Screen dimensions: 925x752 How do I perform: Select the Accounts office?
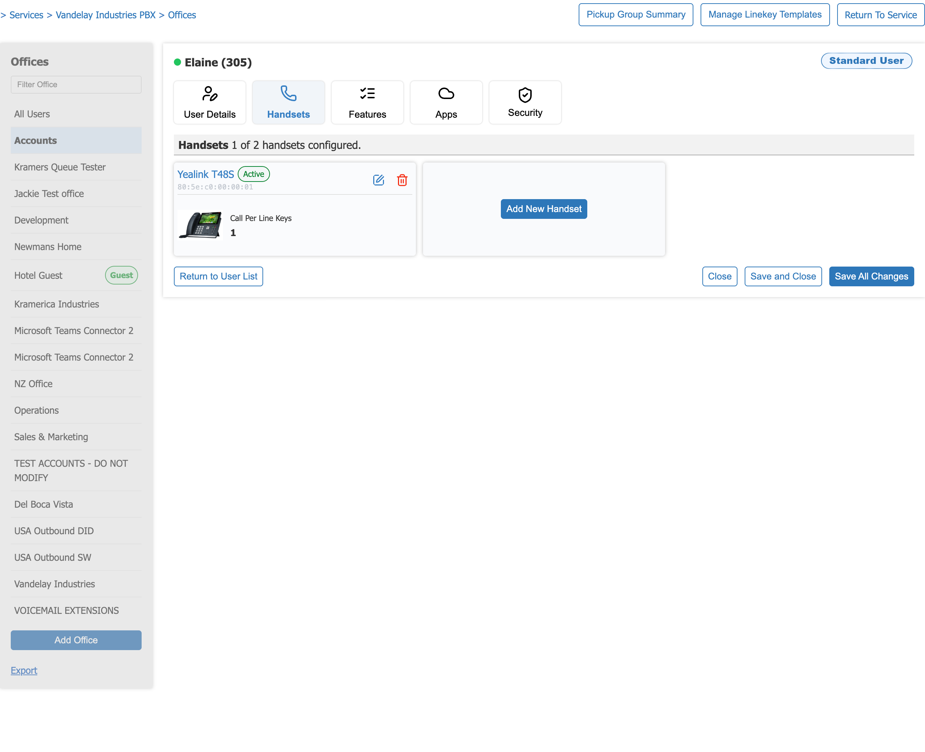pyautogui.click(x=76, y=140)
